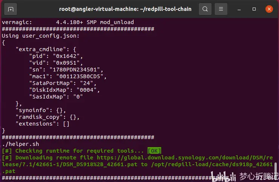Click the vermagic line at the top
The height and width of the screenshot is (182, 279).
pos(68,22)
